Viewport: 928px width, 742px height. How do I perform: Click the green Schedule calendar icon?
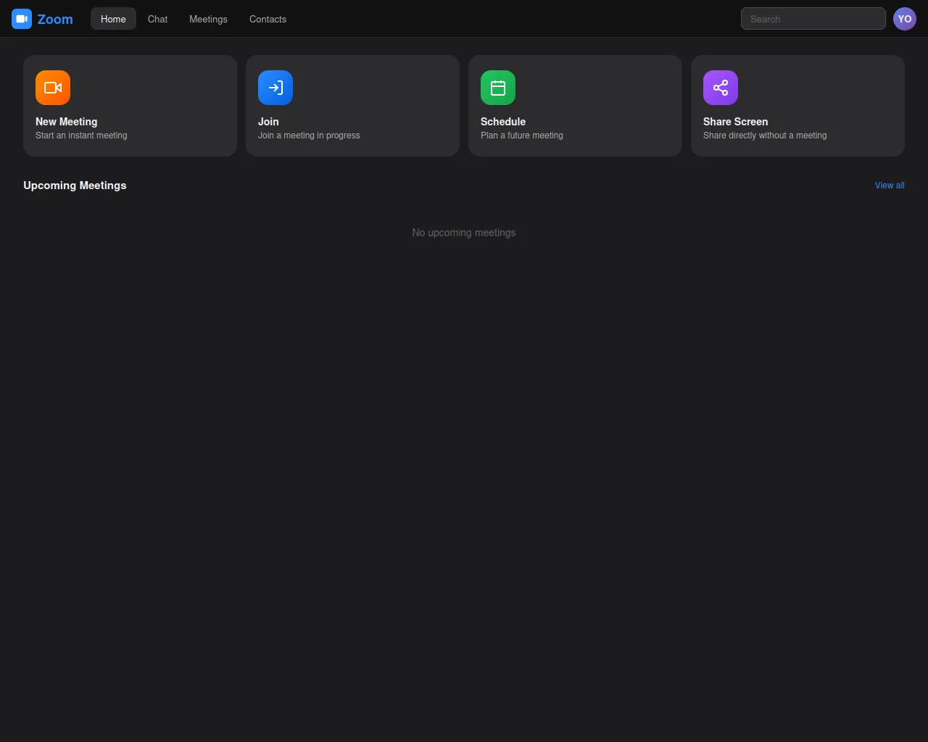click(x=498, y=88)
